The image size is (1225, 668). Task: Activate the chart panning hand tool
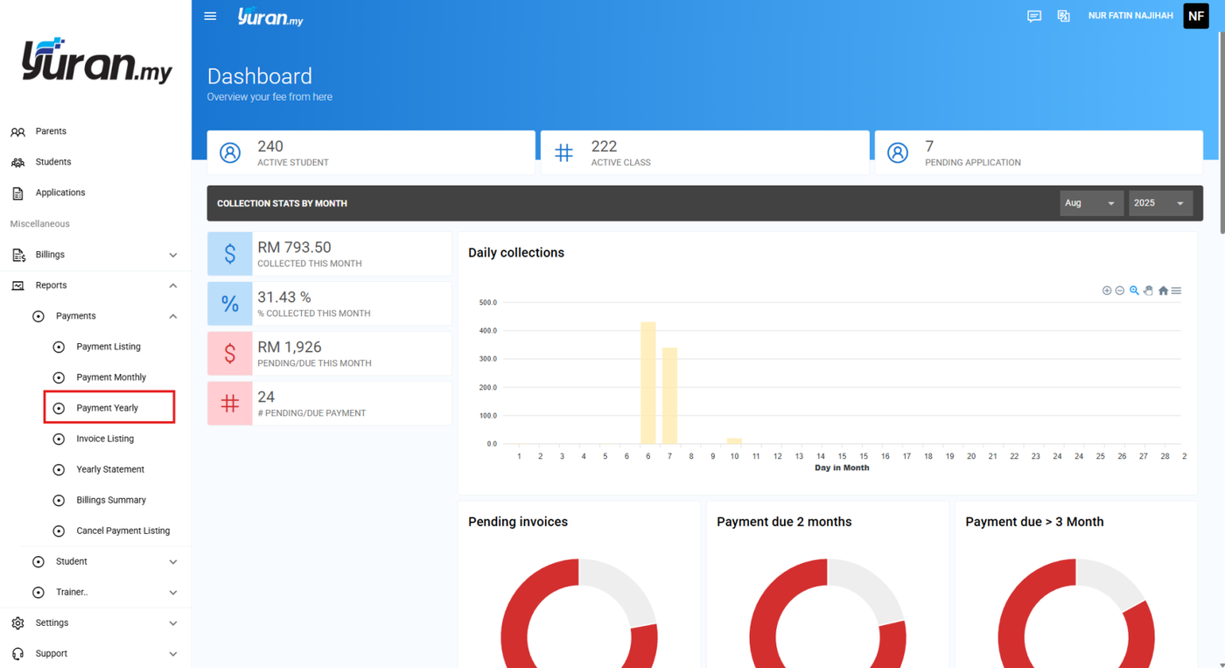click(x=1148, y=291)
